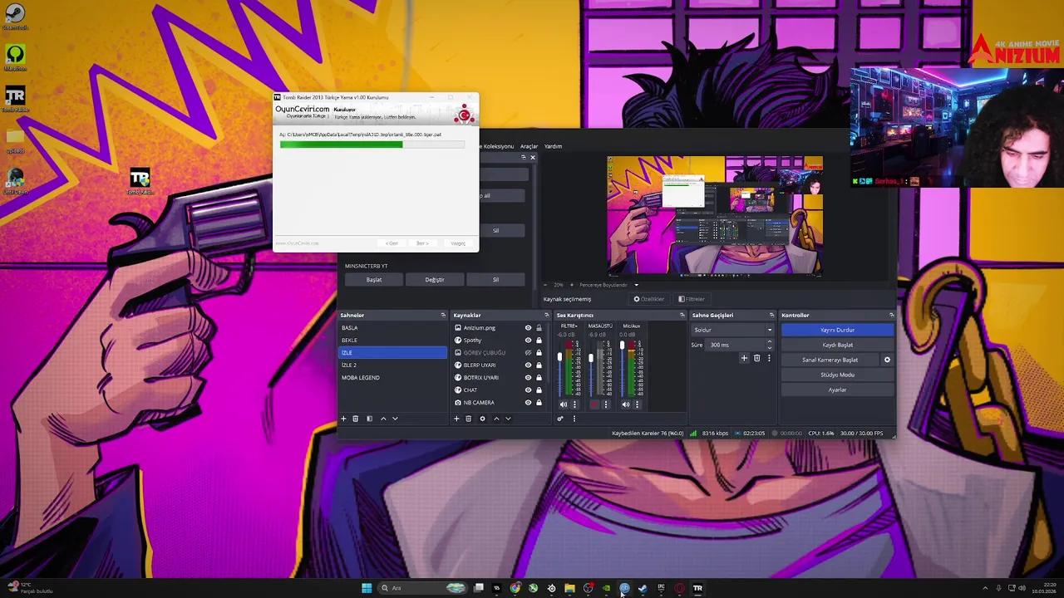Move scene down with arrow in Sahneler
1064x598 pixels.
(395, 419)
